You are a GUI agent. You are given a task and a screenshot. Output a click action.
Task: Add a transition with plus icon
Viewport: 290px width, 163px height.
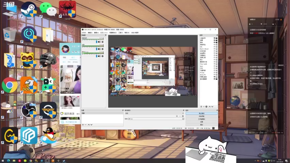(177, 116)
